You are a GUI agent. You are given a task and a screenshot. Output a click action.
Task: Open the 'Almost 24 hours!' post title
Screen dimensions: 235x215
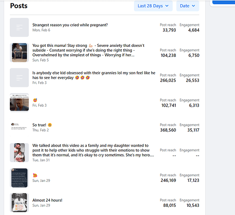(47, 200)
